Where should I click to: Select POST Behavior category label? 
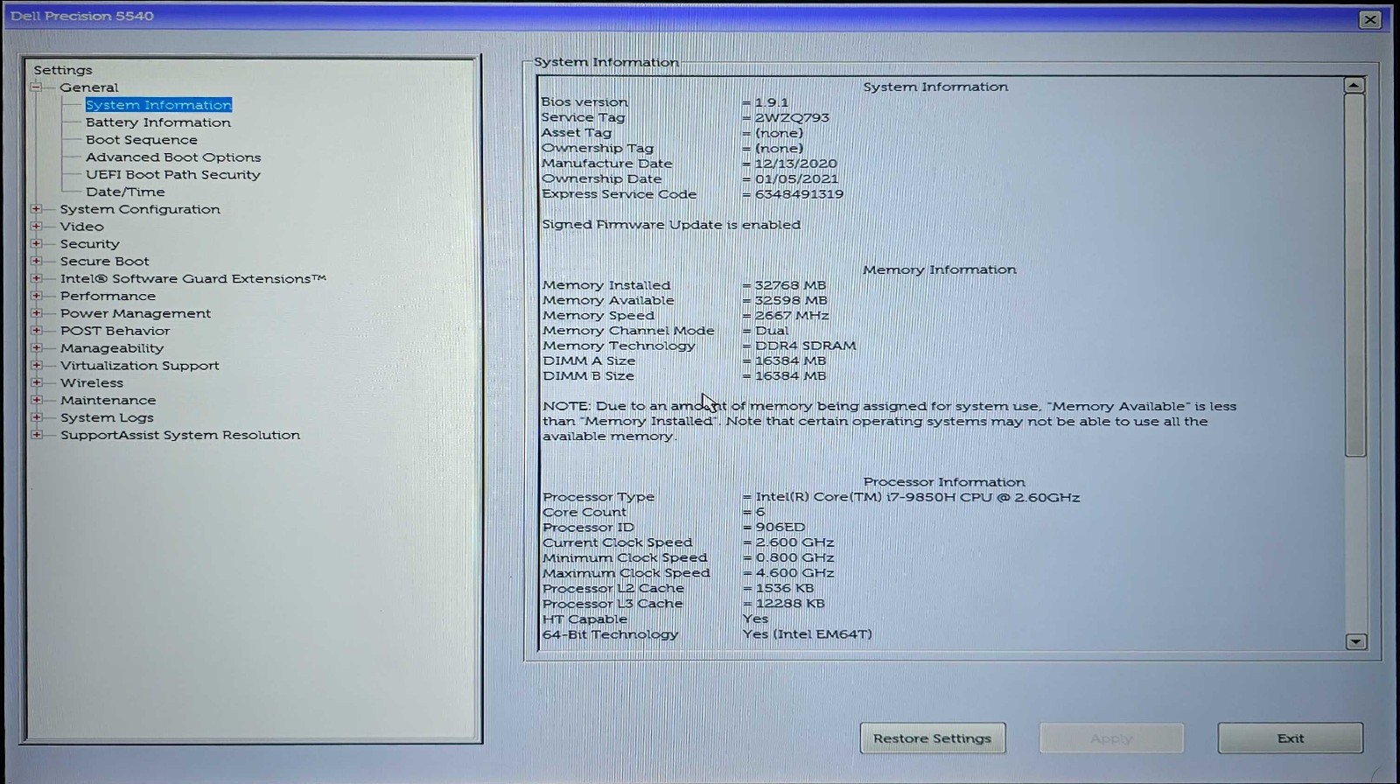pyautogui.click(x=115, y=331)
